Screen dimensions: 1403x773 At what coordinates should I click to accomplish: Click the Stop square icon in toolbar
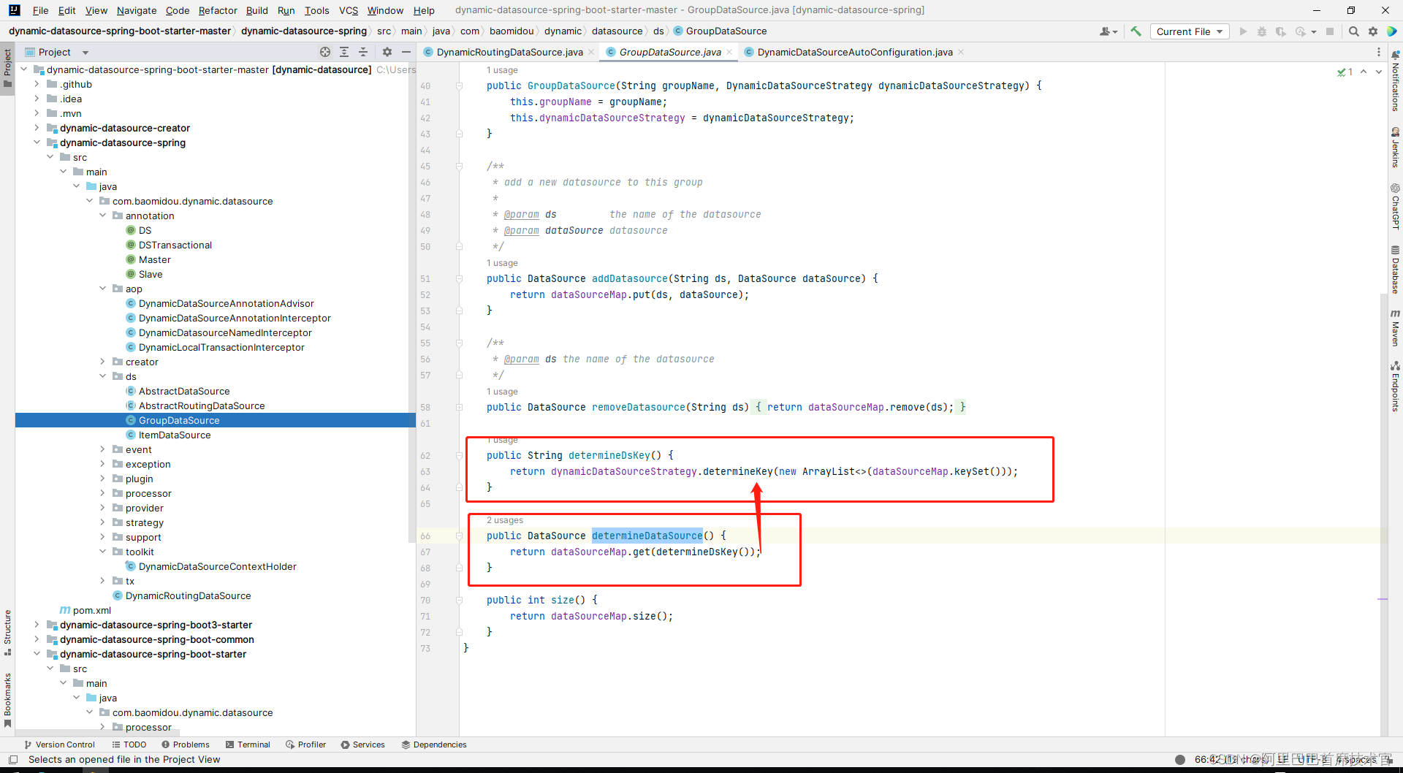[x=1330, y=31]
